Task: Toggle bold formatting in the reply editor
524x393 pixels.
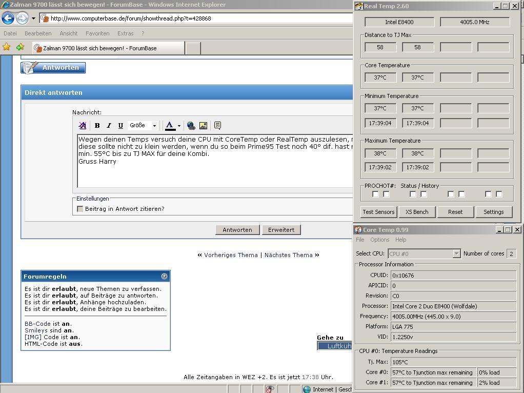Action: [x=97, y=125]
